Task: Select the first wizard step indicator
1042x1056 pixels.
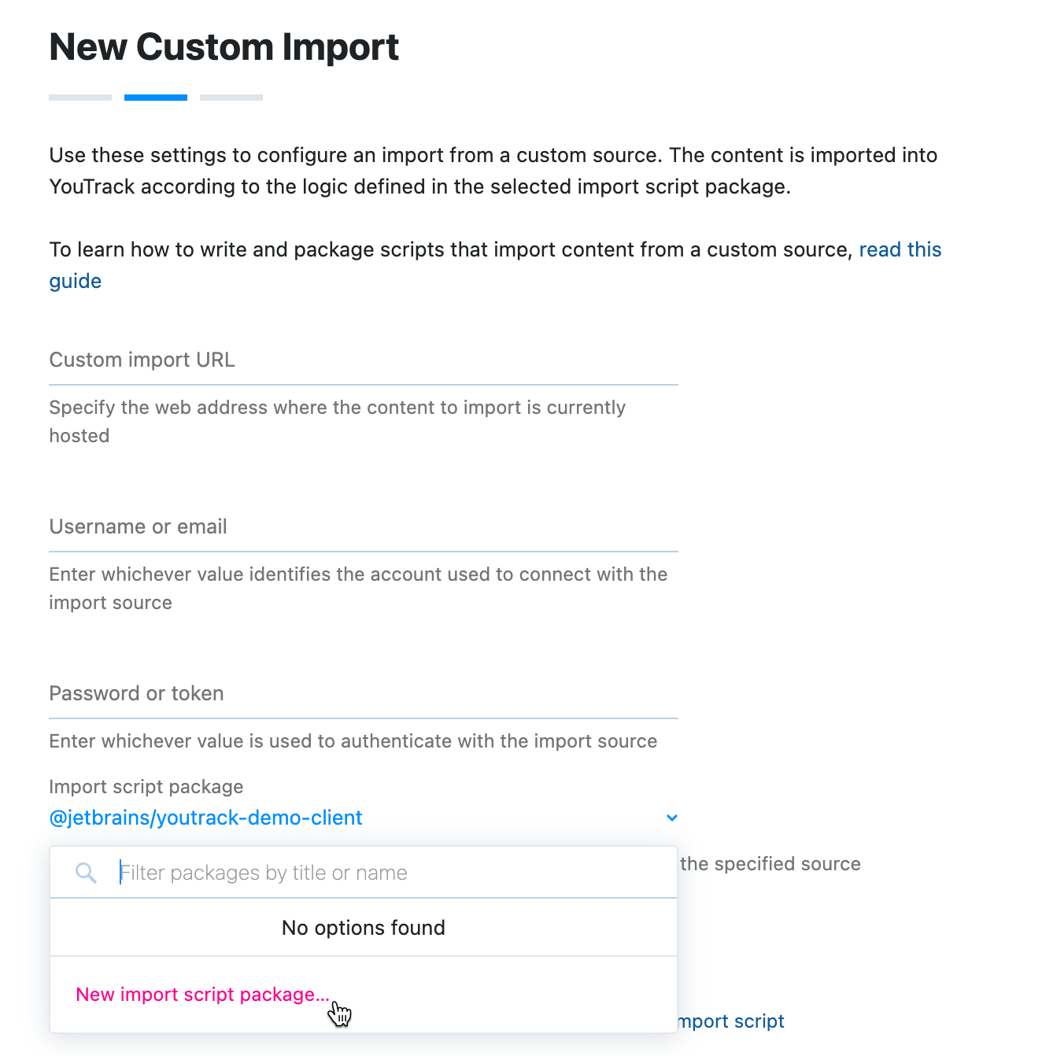Action: pos(79,97)
